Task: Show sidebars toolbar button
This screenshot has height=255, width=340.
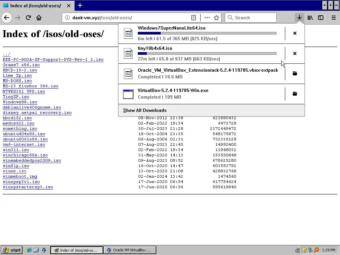Action: [321, 18]
